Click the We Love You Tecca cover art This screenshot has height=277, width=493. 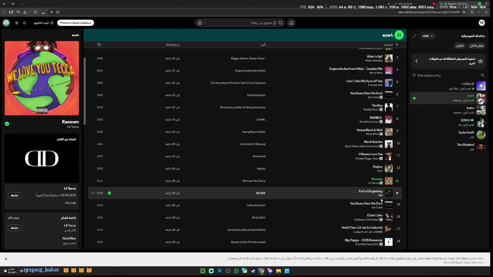[42, 78]
